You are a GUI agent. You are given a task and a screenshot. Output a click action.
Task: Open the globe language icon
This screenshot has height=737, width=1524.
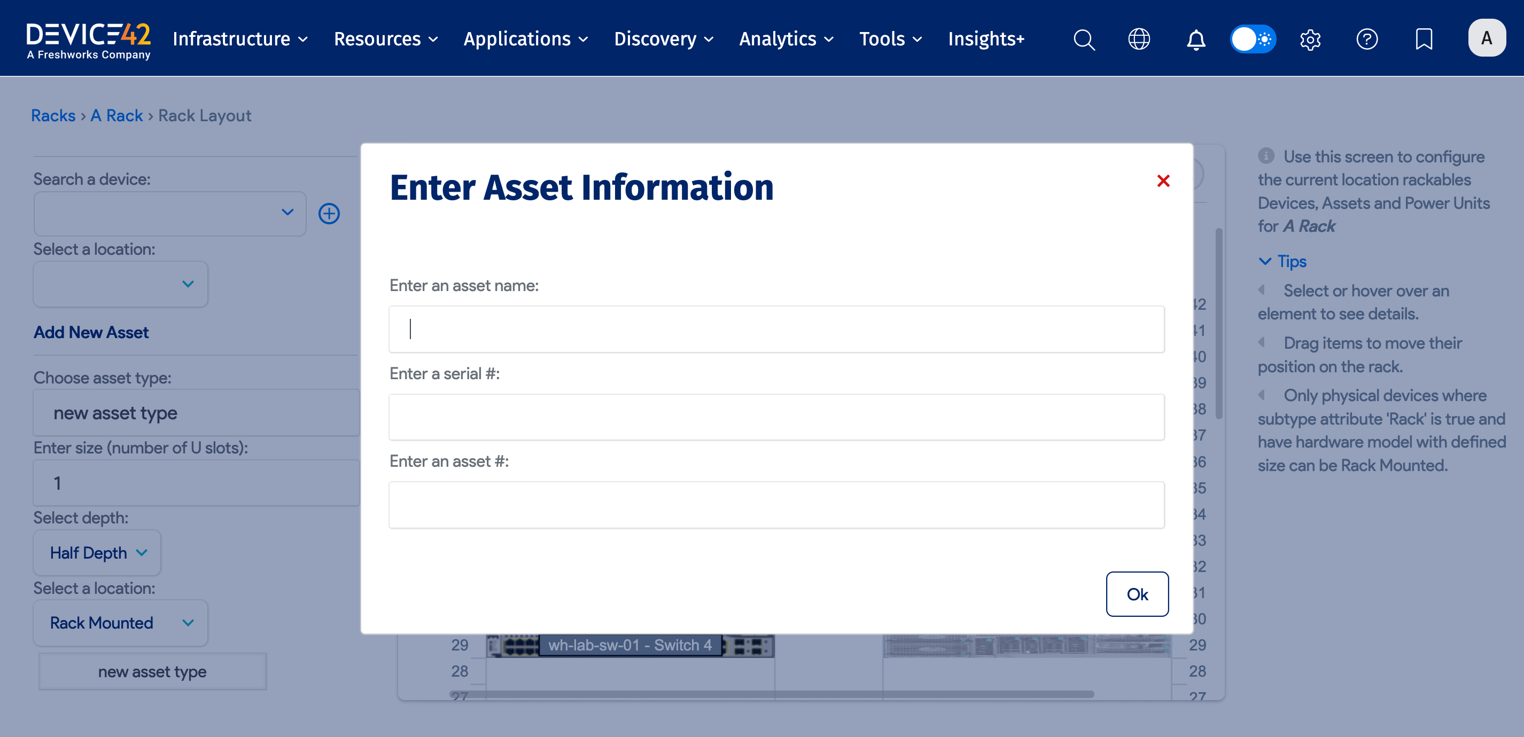tap(1139, 39)
